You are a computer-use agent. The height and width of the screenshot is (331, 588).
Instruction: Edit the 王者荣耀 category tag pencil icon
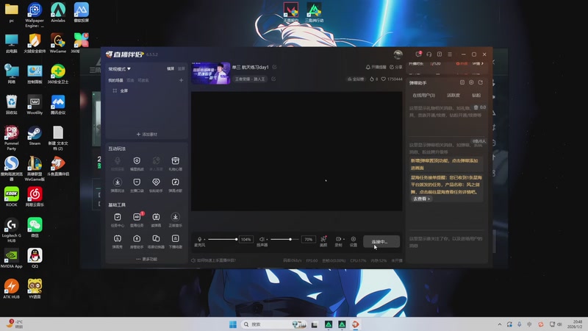point(273,79)
